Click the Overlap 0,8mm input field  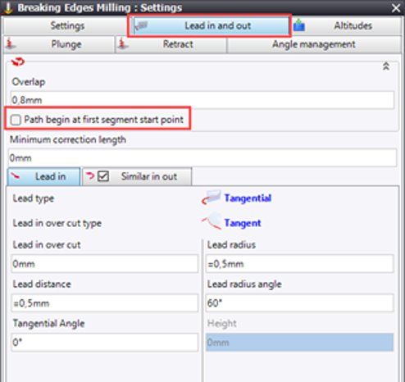[202, 100]
